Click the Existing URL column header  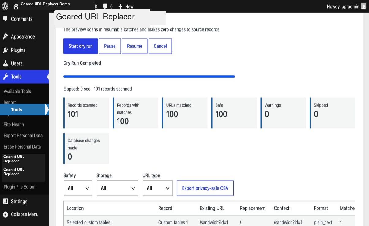[212, 208]
